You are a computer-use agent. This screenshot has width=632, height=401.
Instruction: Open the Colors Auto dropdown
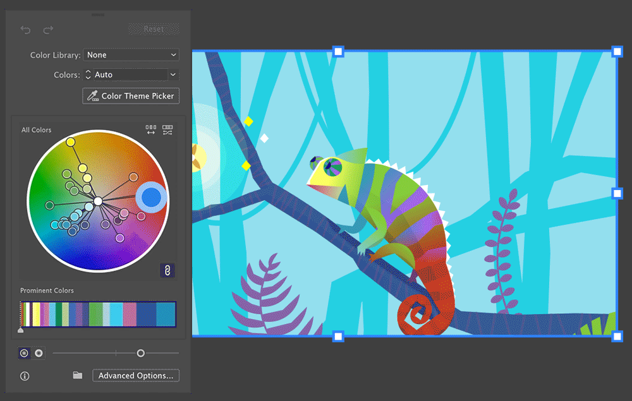click(x=135, y=75)
